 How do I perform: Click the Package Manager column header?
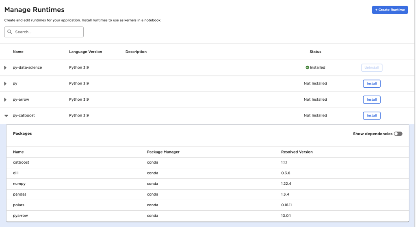pos(163,152)
